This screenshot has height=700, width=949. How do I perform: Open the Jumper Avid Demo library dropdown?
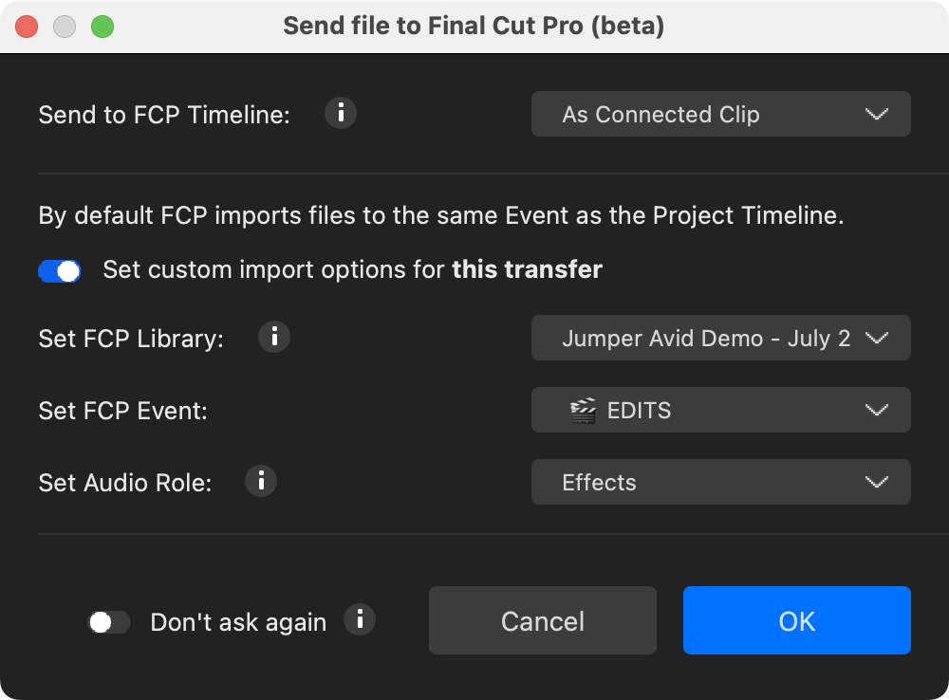(720, 339)
